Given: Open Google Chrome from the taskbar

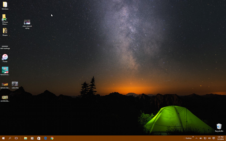Looking at the screenshot, I should point(52,138).
